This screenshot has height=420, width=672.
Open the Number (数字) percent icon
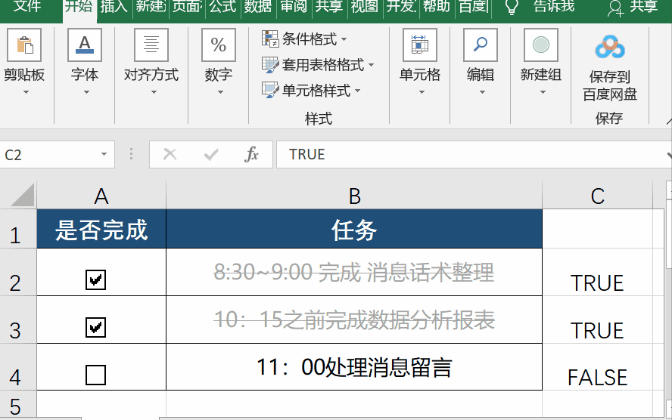point(219,45)
